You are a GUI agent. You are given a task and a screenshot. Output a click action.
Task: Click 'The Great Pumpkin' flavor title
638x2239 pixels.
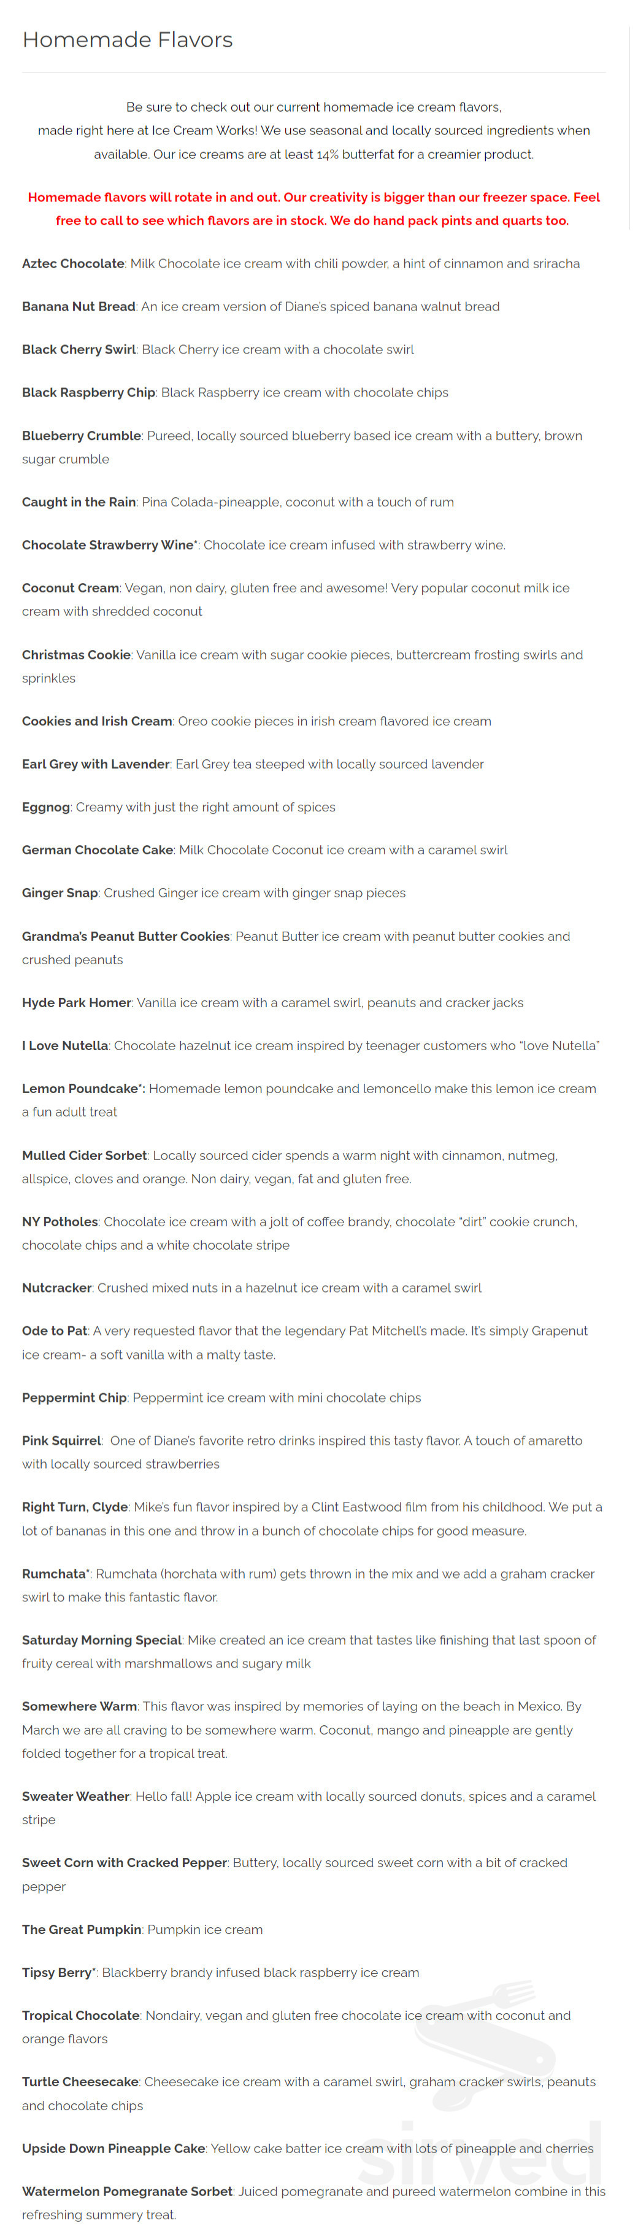click(82, 1930)
